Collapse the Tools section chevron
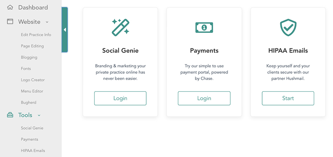 [39, 115]
